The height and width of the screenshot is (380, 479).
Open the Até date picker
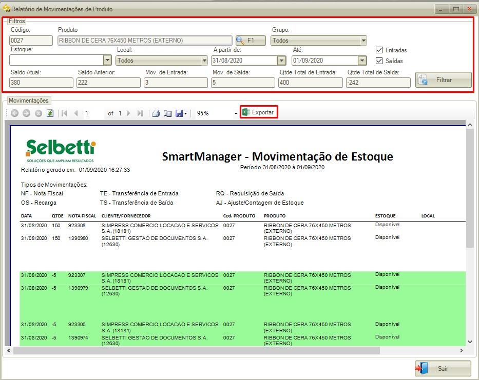(x=362, y=61)
